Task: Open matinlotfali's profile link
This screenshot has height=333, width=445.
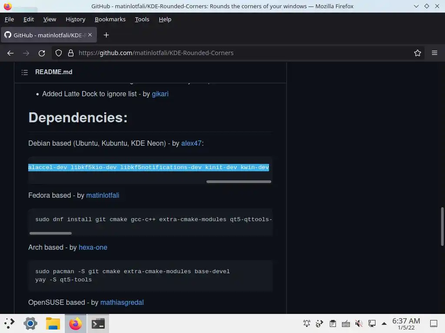Action: (103, 196)
